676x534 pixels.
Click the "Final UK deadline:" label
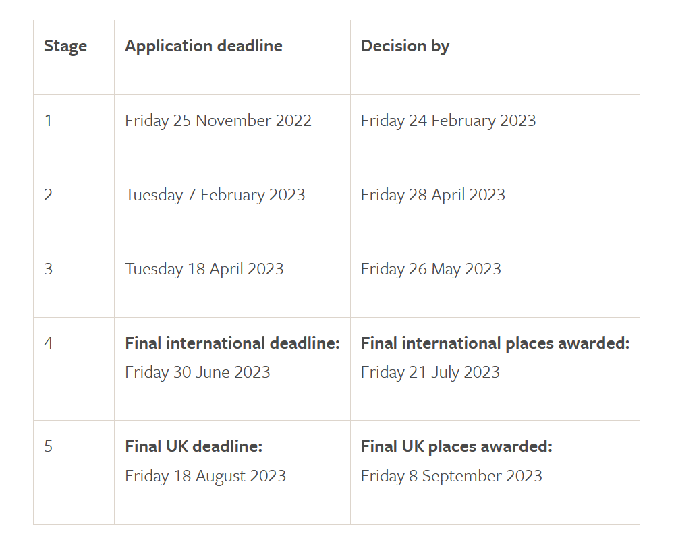point(194,446)
